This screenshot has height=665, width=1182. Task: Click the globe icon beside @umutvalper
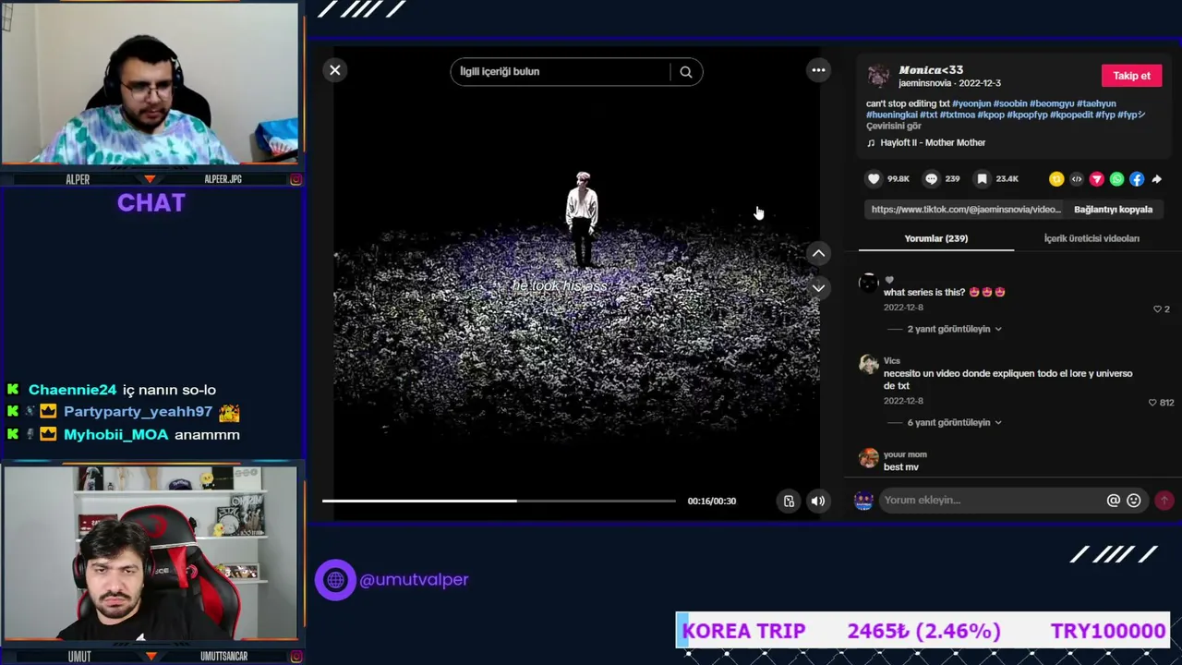[x=335, y=580]
